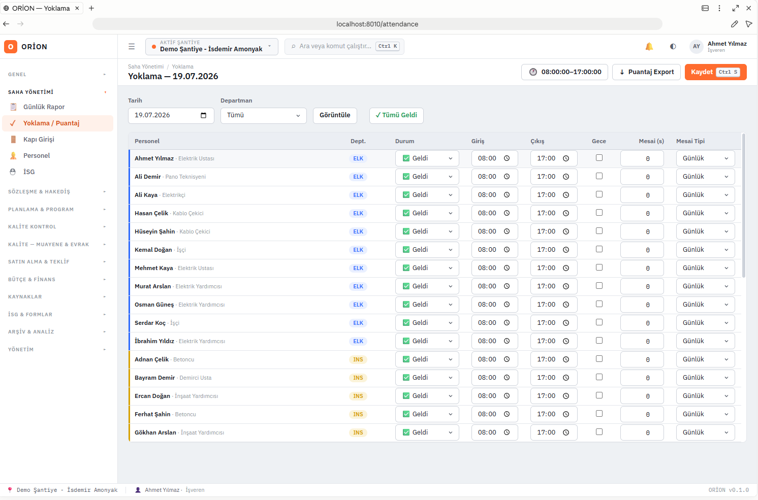
Task: Open Durum dropdown for Kemal Doğan
Action: pyautogui.click(x=427, y=250)
